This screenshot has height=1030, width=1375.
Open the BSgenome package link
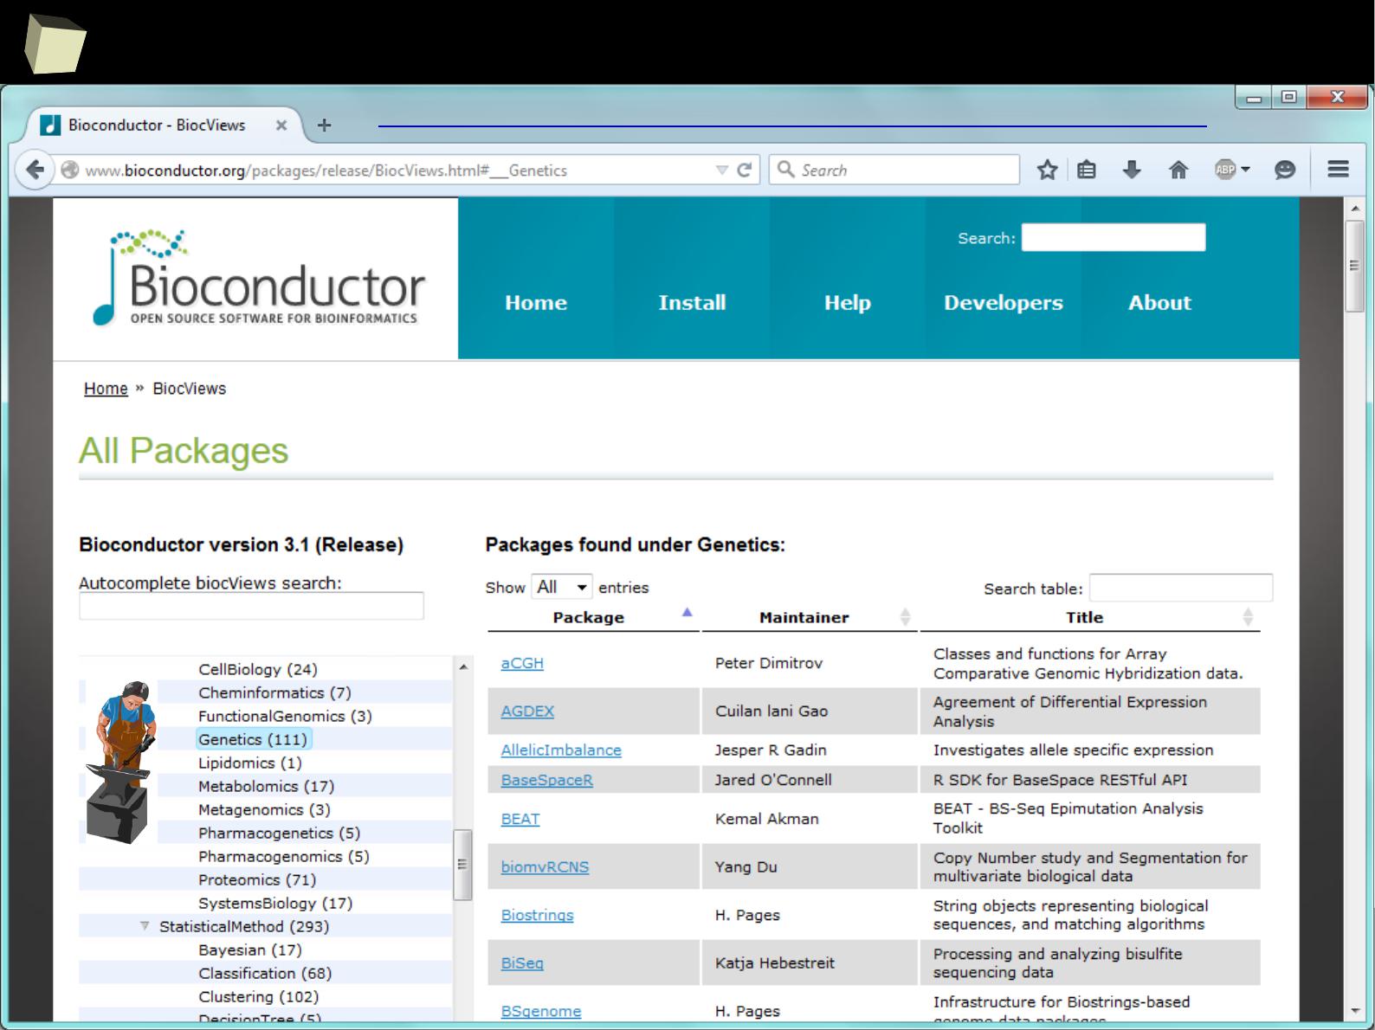(x=541, y=1011)
